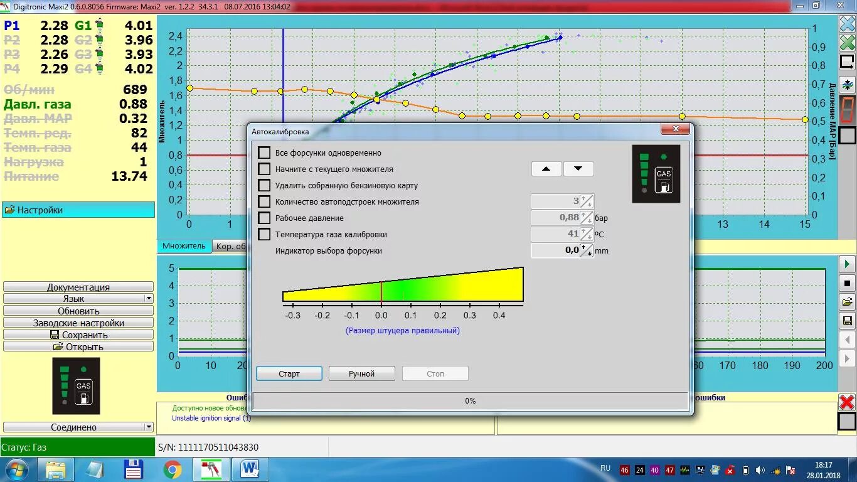
Task: Enable 'Все форсунки одновременно' checkbox
Action: [264, 153]
